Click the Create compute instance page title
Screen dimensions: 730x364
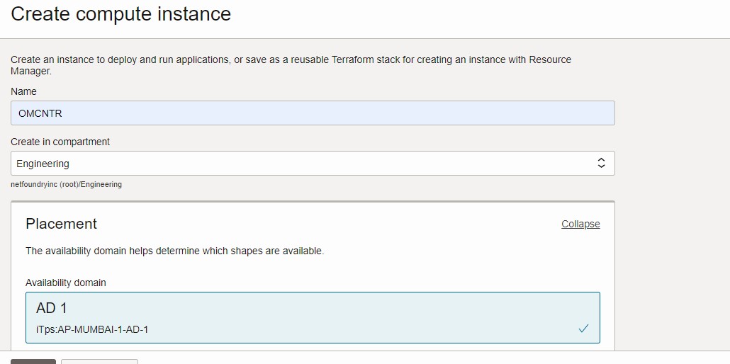121,14
